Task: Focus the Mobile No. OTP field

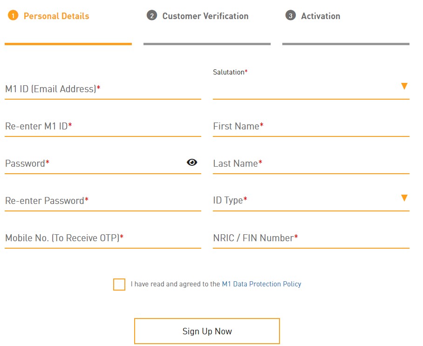Action: [x=102, y=238]
